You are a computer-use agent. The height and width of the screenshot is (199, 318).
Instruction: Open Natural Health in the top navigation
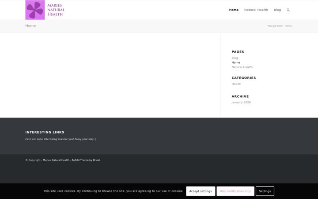coord(256,10)
